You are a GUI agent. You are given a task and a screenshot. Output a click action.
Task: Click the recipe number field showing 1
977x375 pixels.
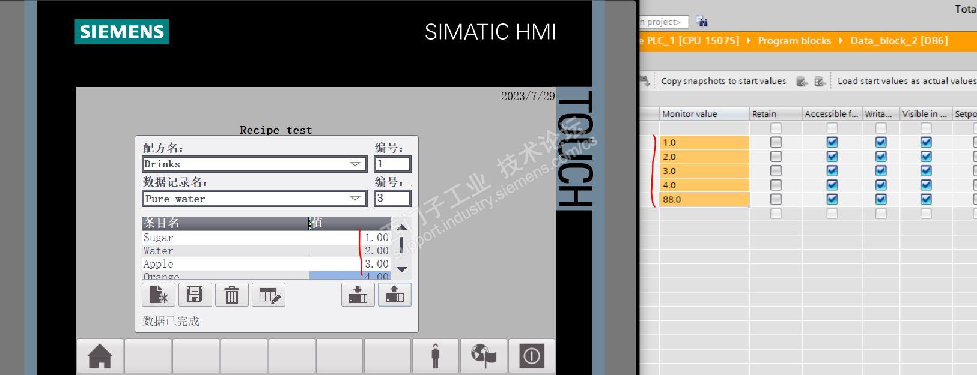coord(392,164)
